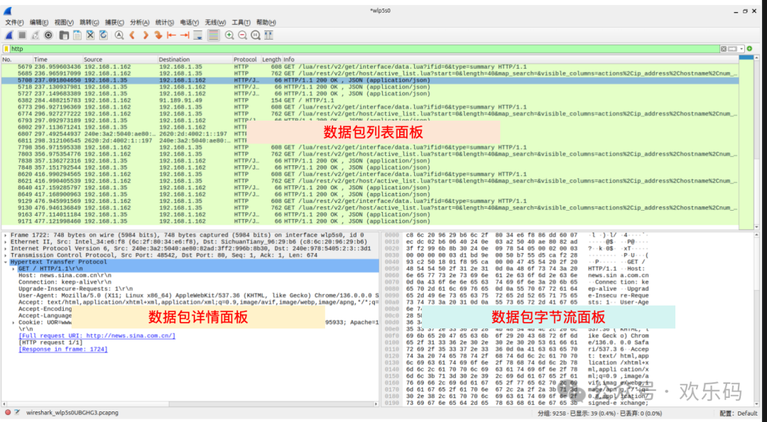
Task: Select packet number 5708 row
Action: coord(370,80)
